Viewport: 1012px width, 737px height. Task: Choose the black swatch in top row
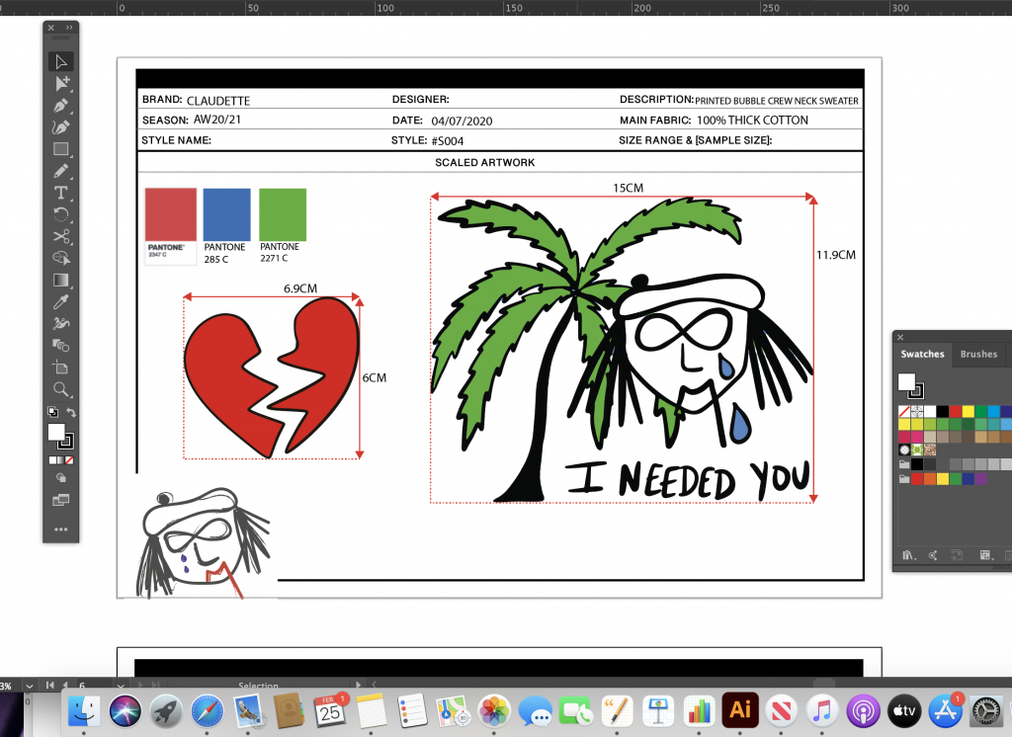click(943, 411)
